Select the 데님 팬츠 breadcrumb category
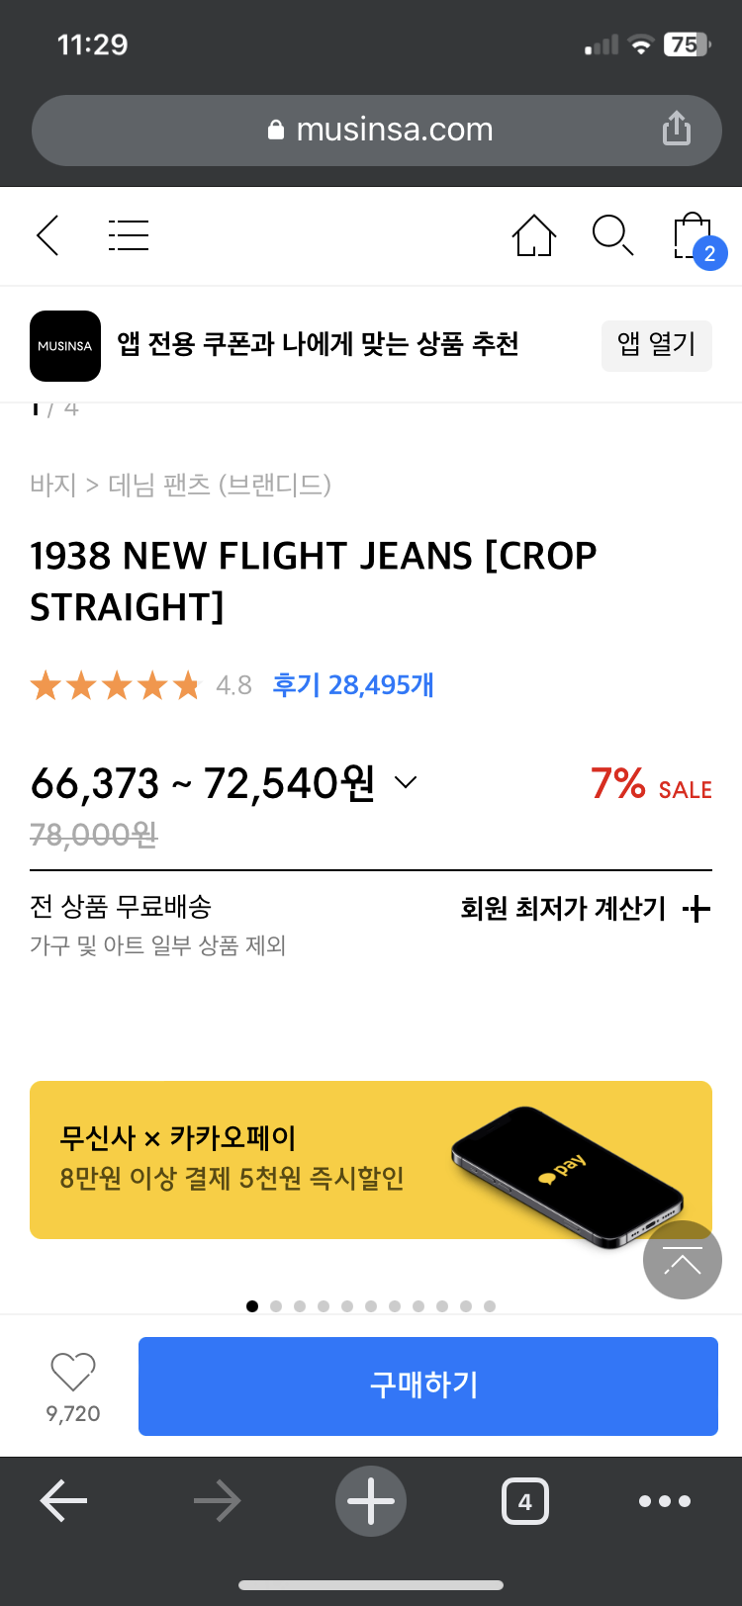Viewport: 742px width, 1606px height. (220, 485)
